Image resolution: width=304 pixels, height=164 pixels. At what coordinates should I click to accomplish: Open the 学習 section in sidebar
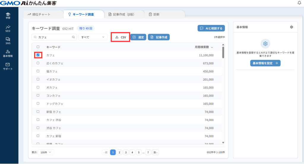(x=8, y=15)
